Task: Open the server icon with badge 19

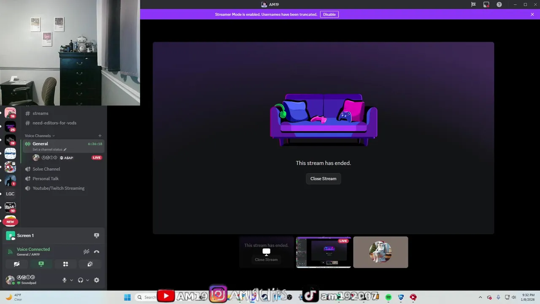Action: (10, 140)
